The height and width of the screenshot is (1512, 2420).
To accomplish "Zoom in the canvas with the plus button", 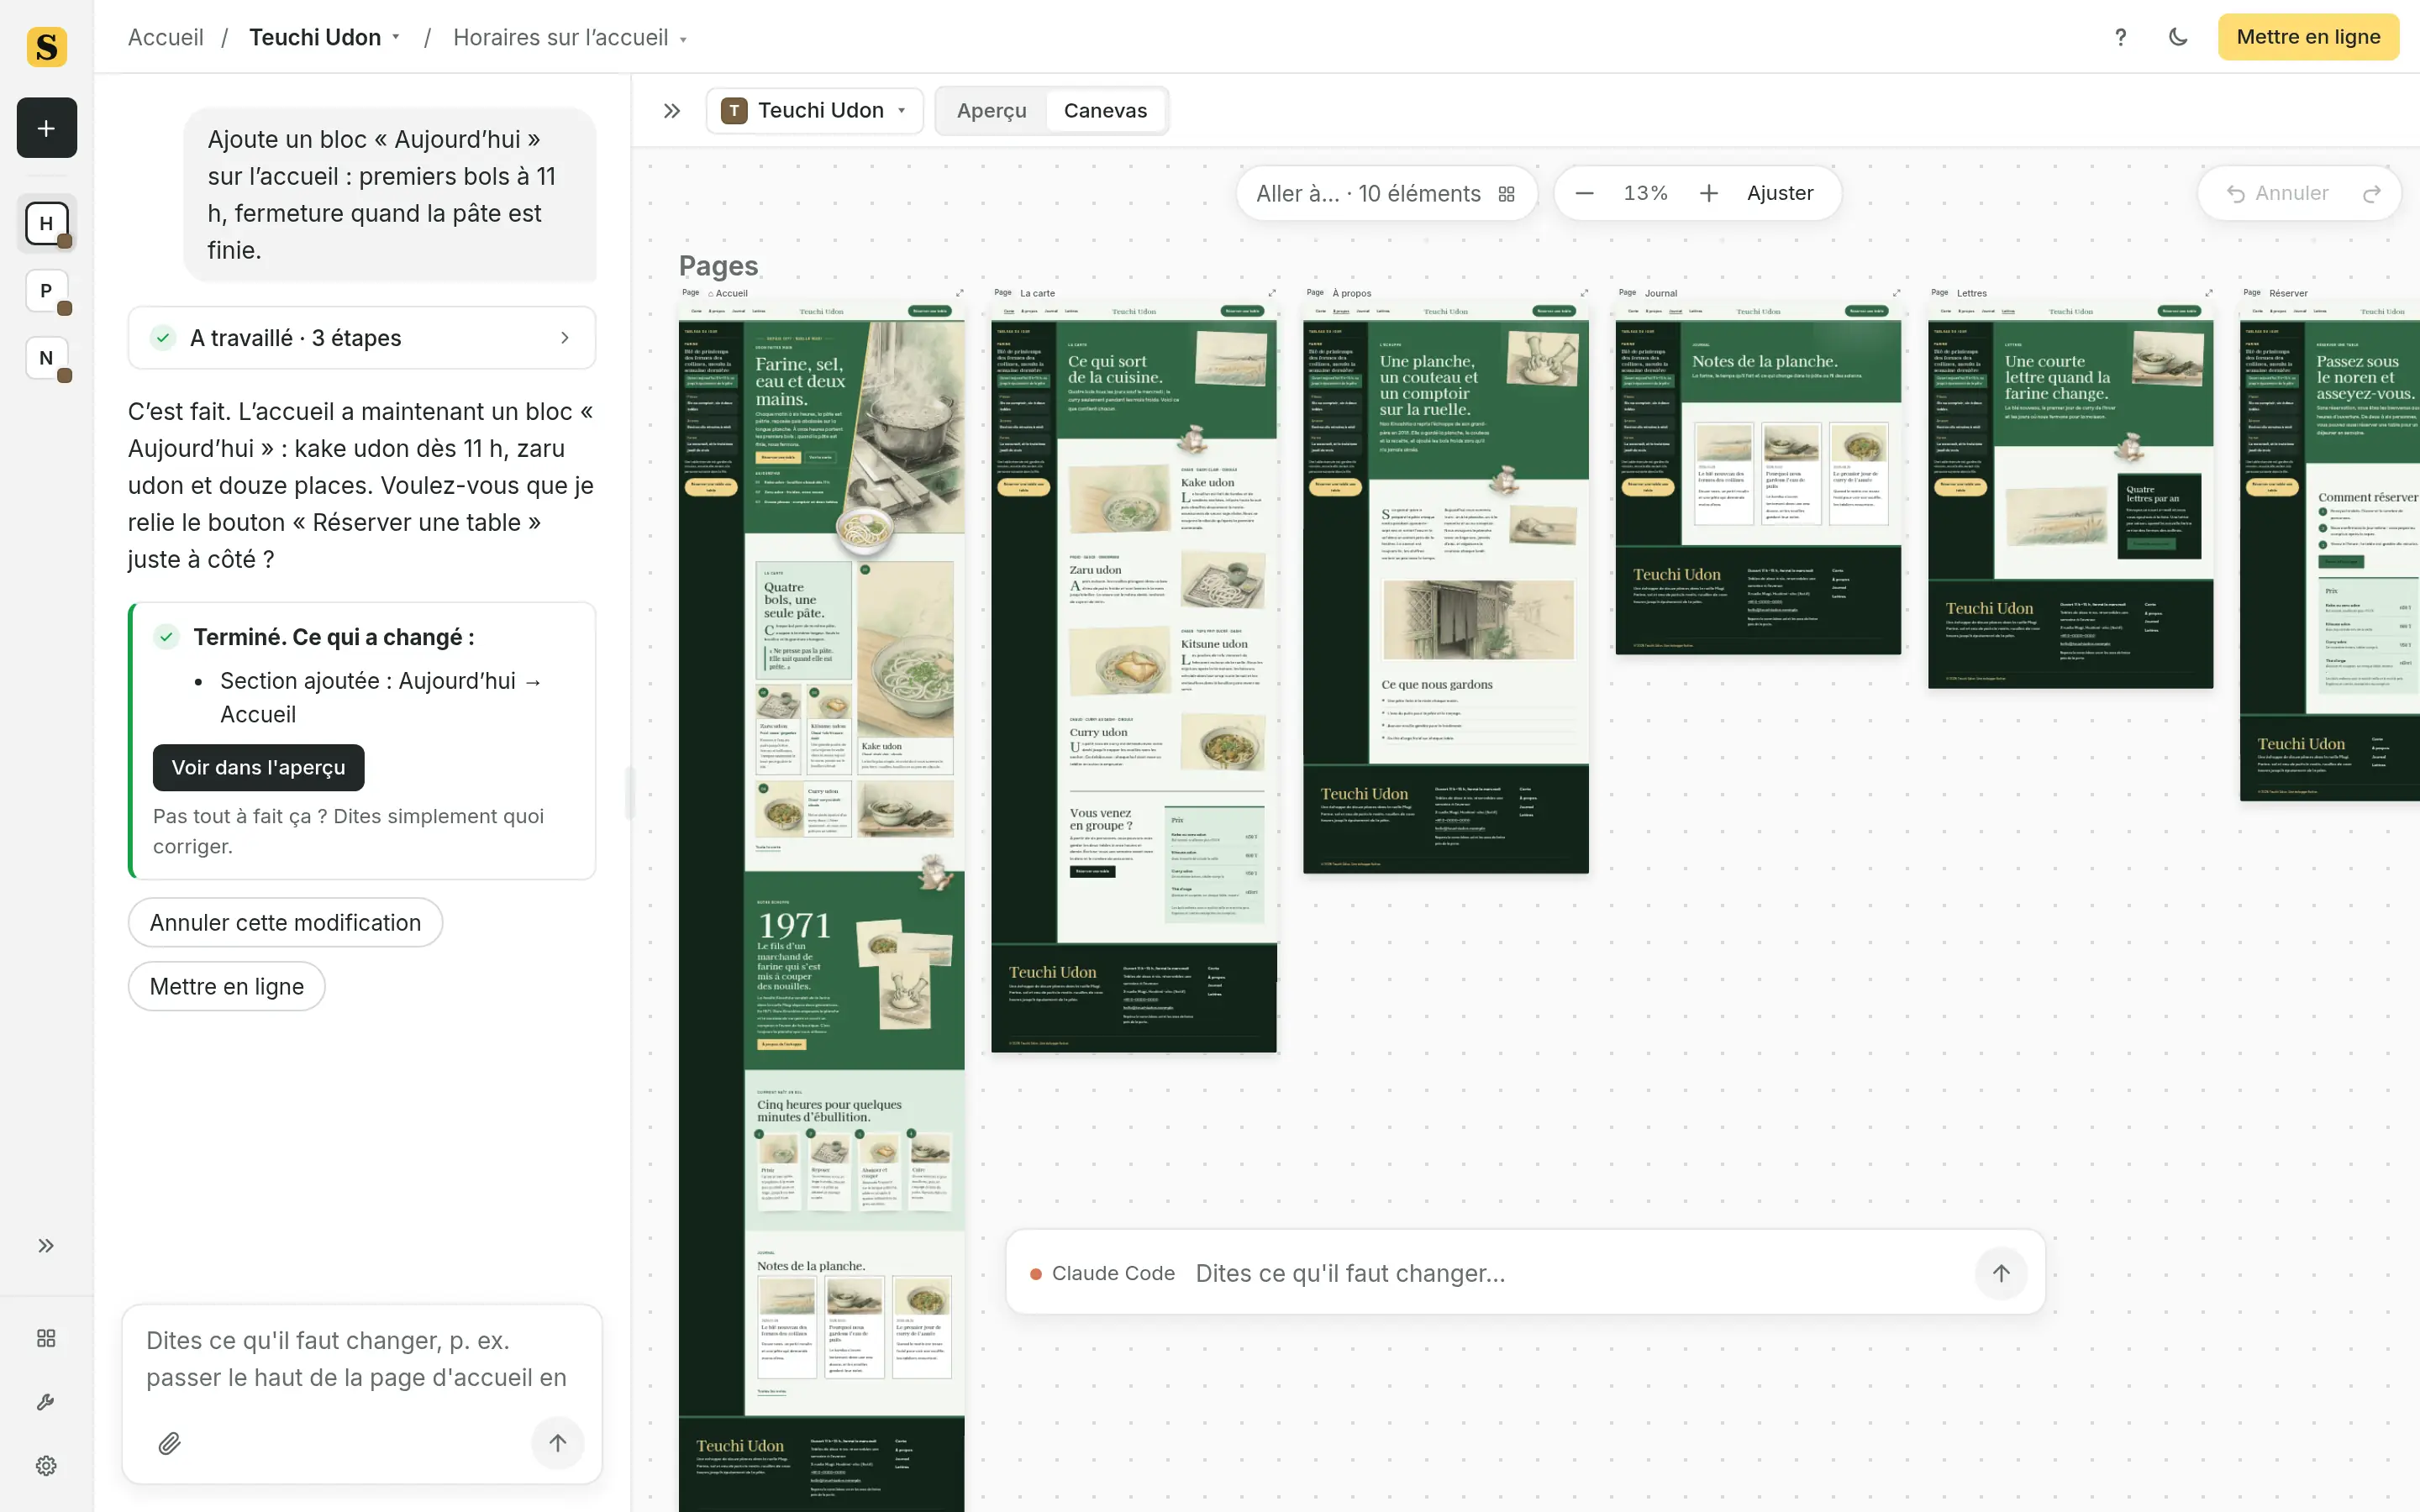I will point(1709,193).
